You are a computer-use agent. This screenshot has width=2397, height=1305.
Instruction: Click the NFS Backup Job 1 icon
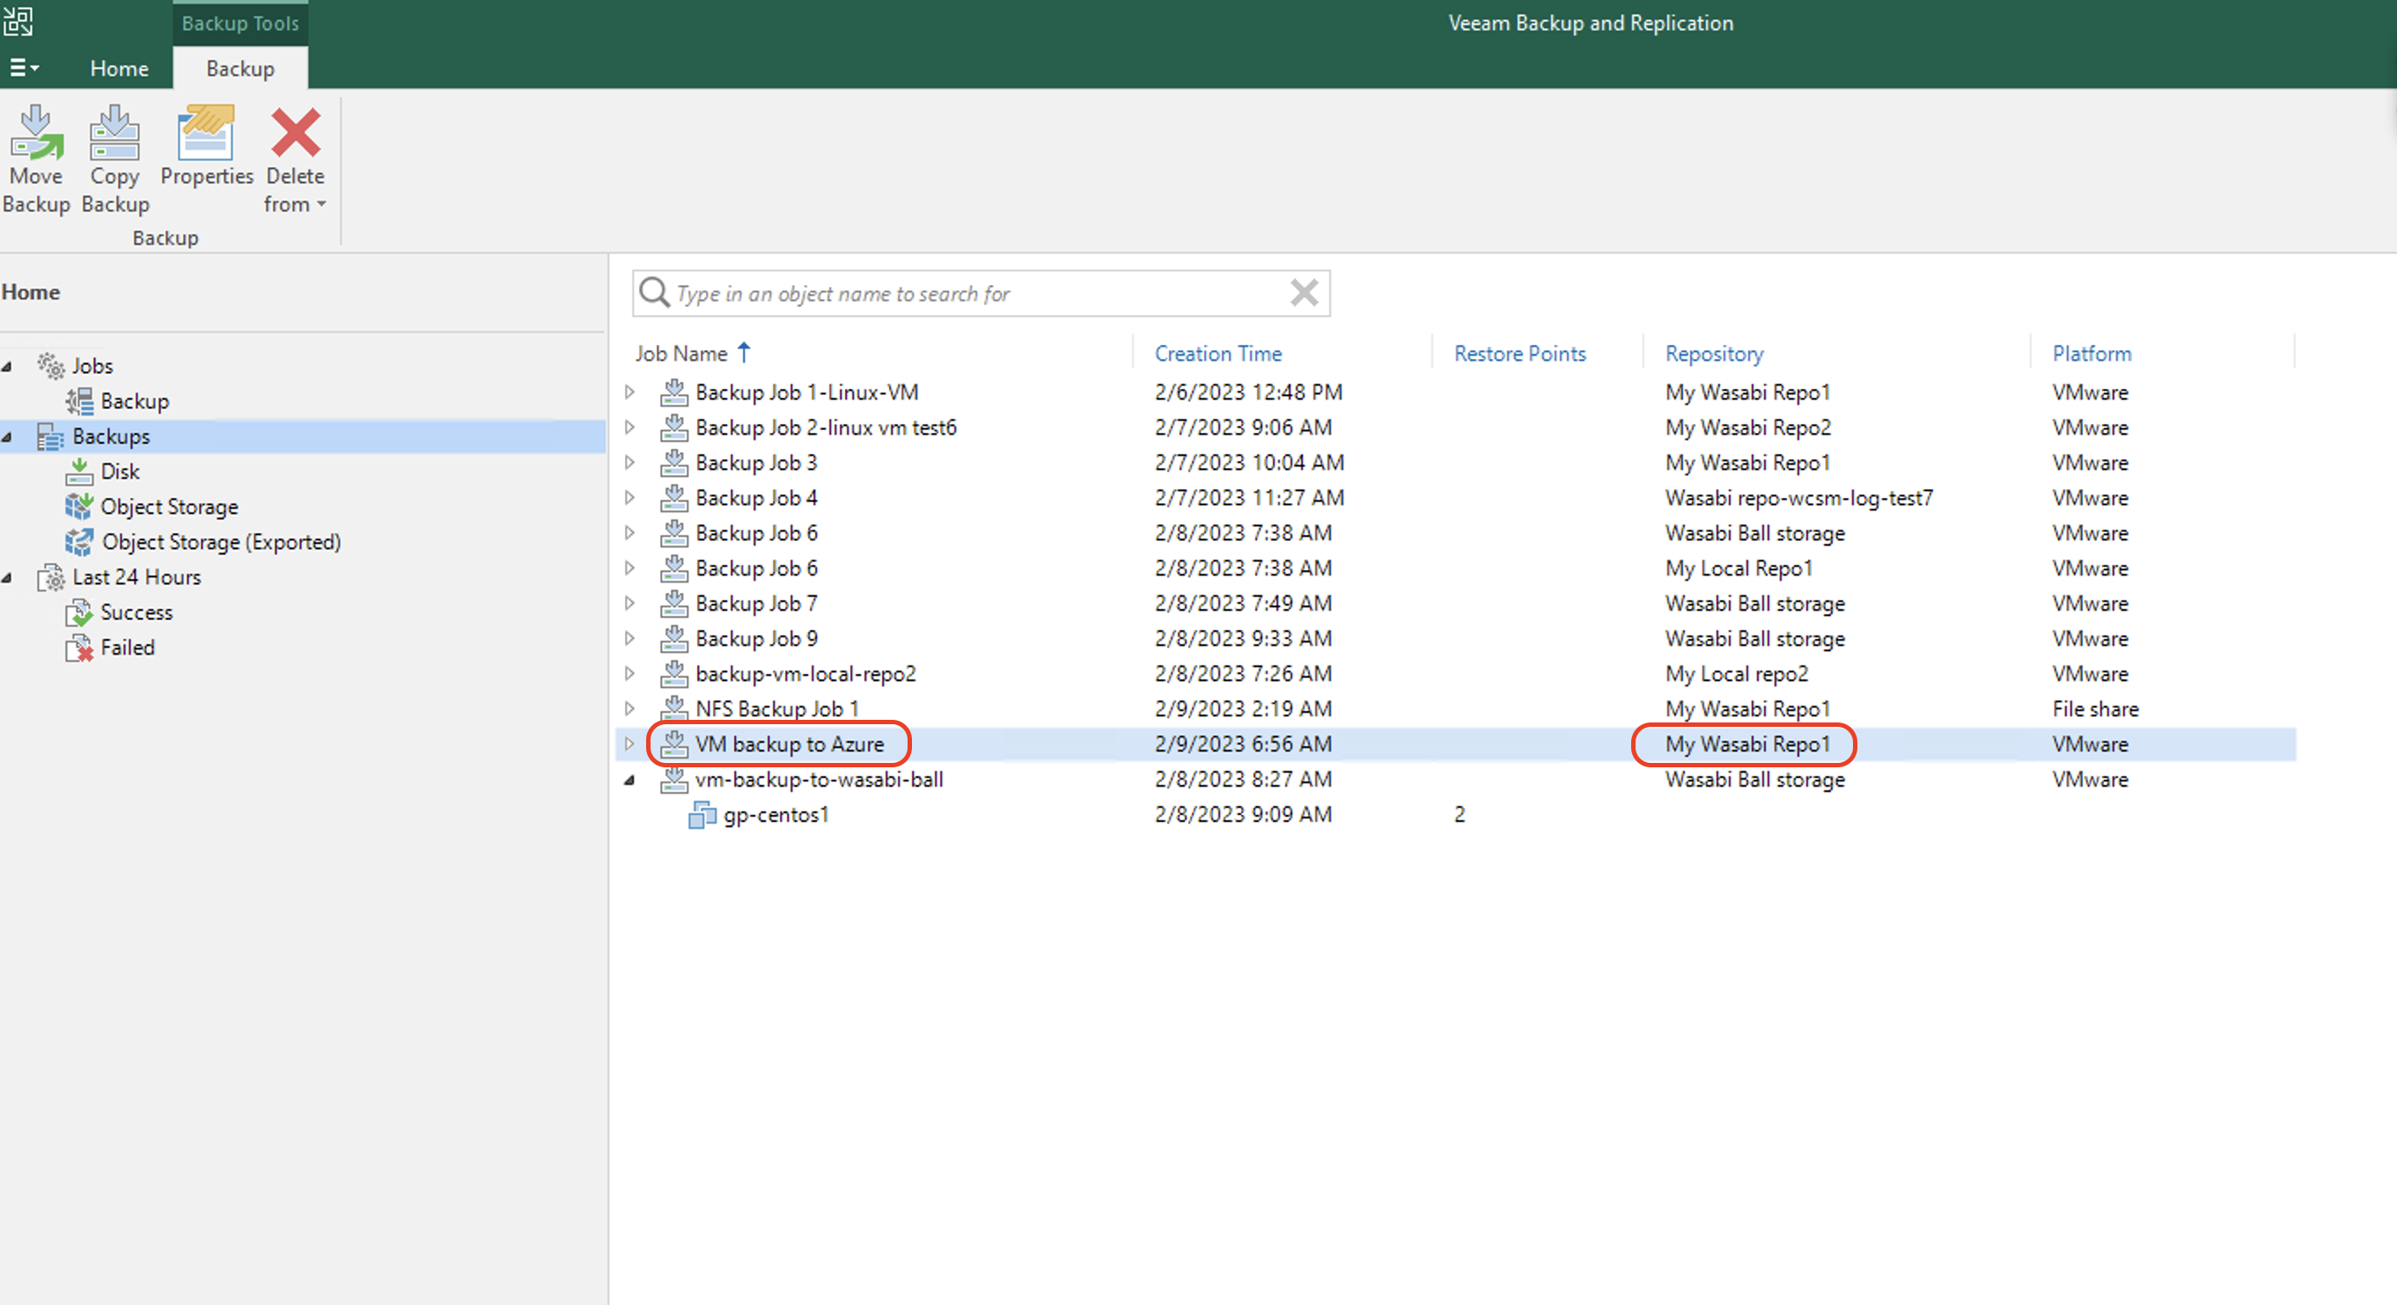[673, 708]
